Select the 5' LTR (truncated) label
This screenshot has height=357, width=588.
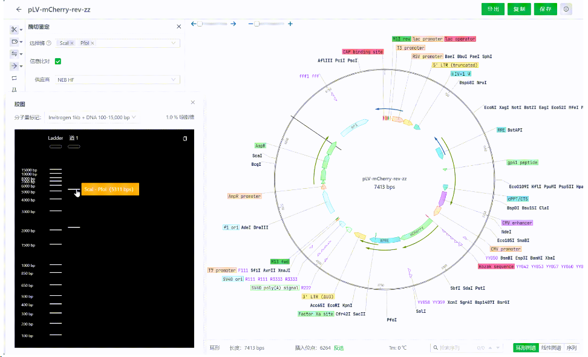pos(456,65)
